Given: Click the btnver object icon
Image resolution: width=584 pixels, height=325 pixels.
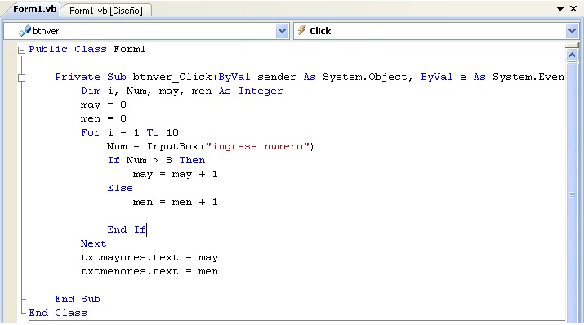Looking at the screenshot, I should [x=25, y=31].
